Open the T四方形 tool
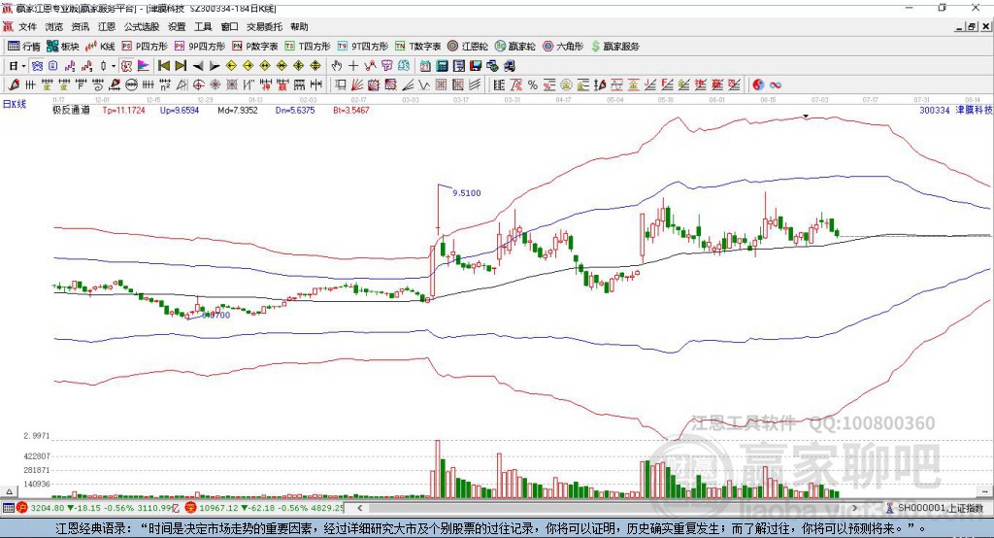The height and width of the screenshot is (538, 994). click(x=308, y=47)
